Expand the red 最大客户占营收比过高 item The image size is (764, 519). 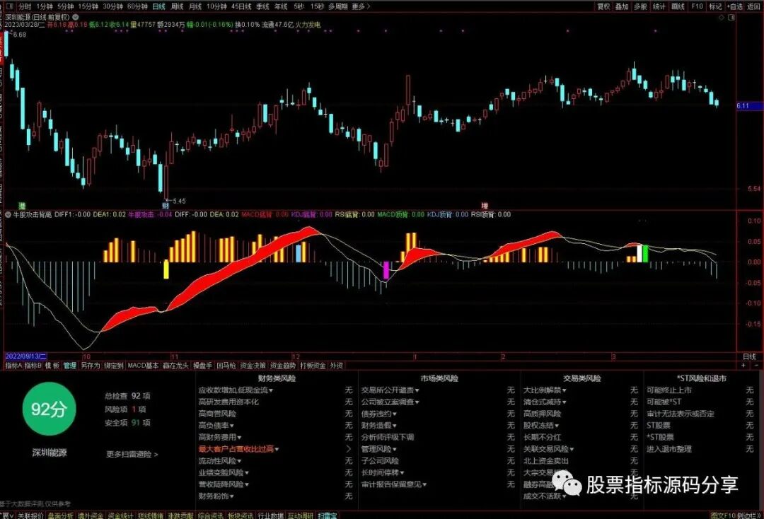point(239,449)
